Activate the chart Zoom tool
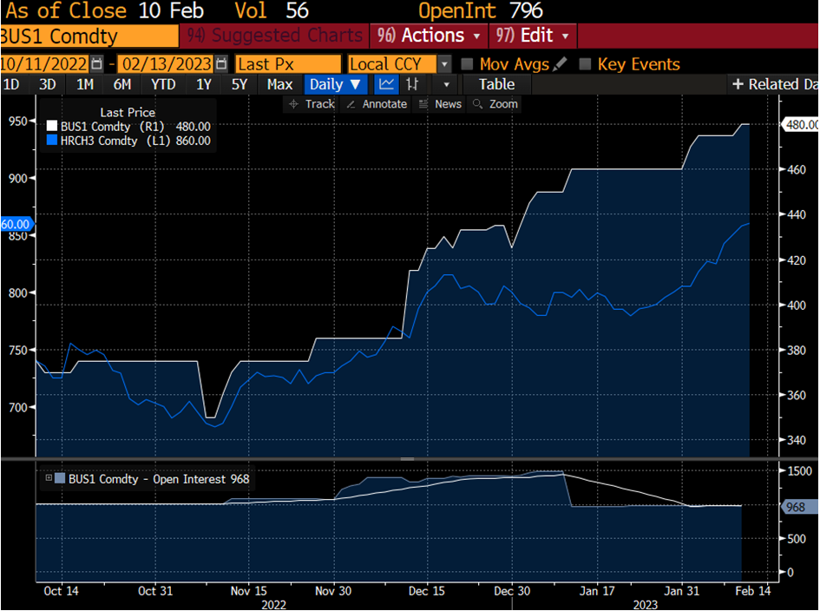Viewport: 820px width, 611px height. click(495, 104)
